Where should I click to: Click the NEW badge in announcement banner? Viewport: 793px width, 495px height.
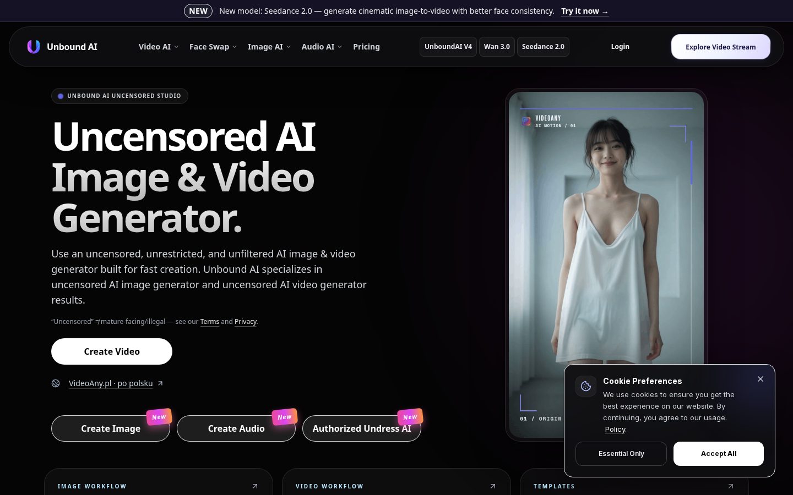click(198, 11)
